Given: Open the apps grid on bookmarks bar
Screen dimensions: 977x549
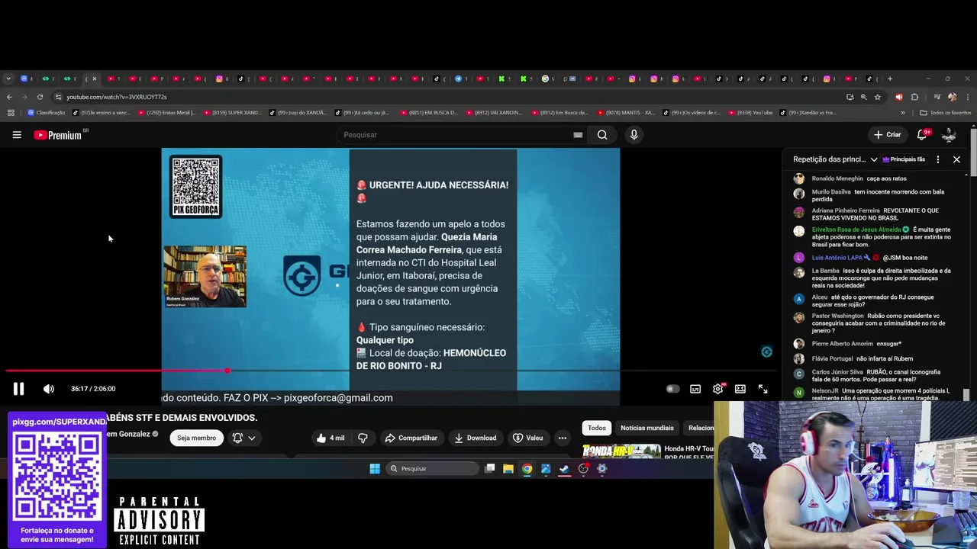Looking at the screenshot, I should pyautogui.click(x=11, y=113).
